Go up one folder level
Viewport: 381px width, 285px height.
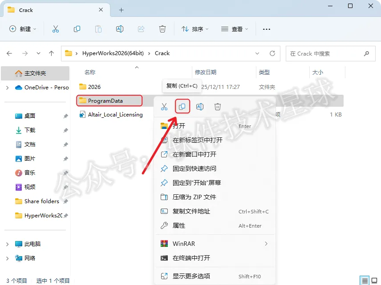pos(51,53)
